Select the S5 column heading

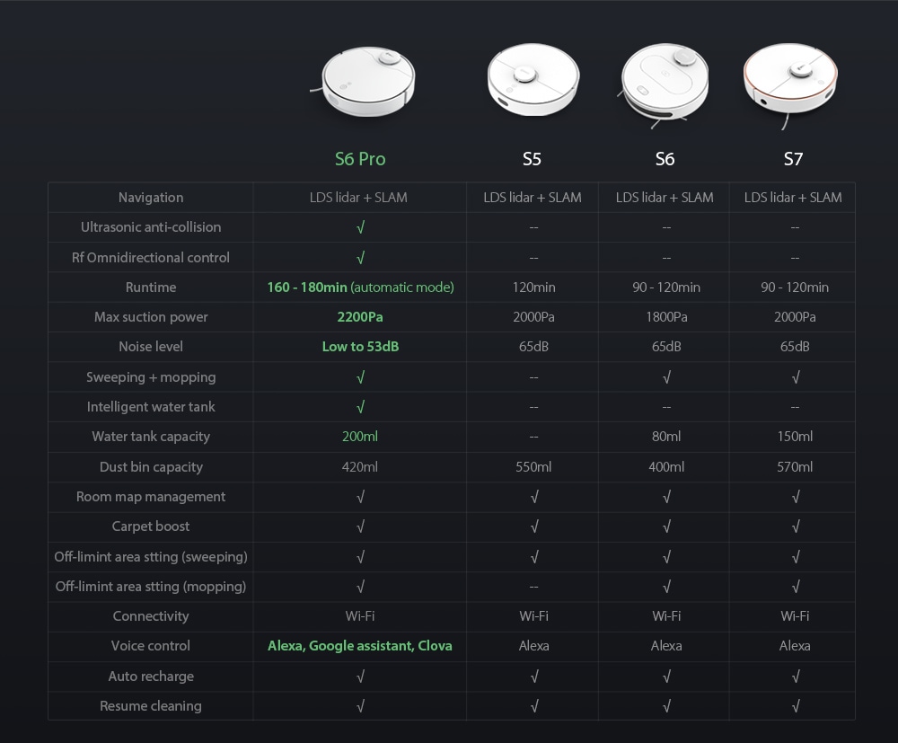[533, 159]
